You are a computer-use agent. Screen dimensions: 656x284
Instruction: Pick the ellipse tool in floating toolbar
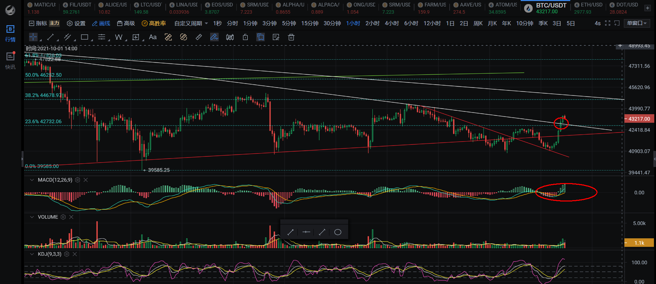click(x=338, y=232)
